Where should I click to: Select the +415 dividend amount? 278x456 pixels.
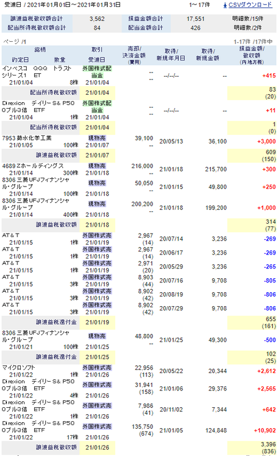(x=269, y=76)
